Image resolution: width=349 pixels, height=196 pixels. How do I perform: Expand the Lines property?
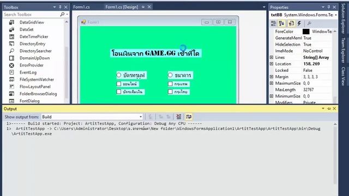(x=272, y=57)
